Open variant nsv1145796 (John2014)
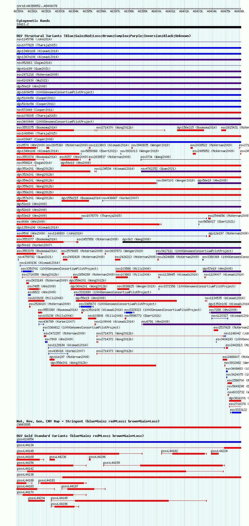The image size is (249, 526). pyautogui.click(x=34, y=39)
